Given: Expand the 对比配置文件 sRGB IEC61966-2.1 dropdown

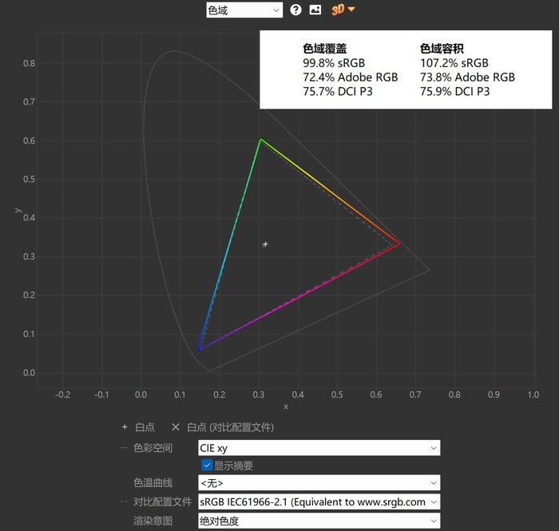Looking at the screenshot, I should [319, 502].
